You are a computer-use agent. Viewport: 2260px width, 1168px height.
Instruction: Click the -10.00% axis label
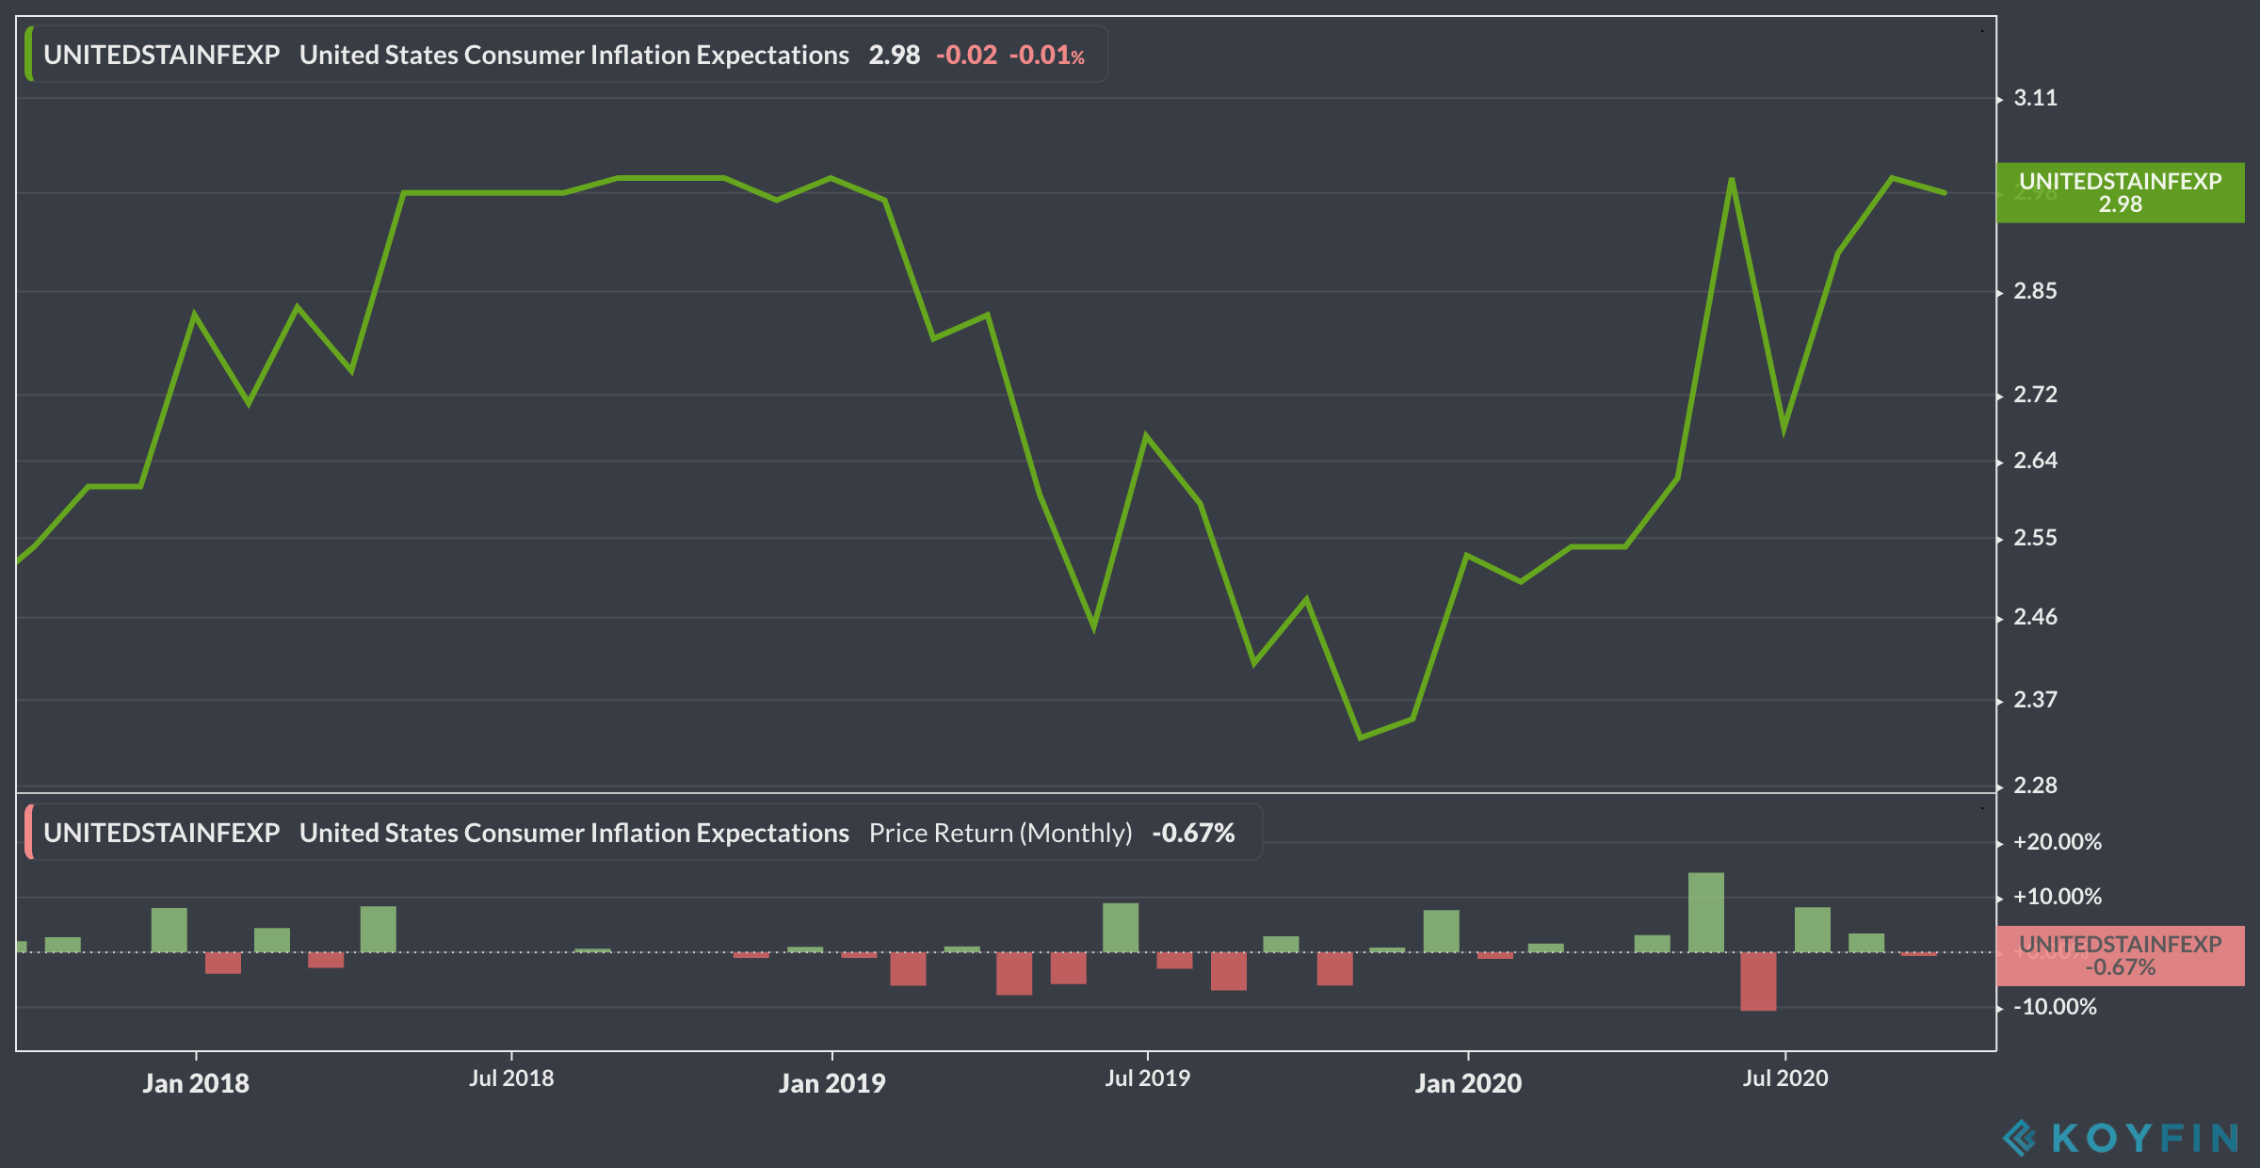[x=2055, y=1007]
